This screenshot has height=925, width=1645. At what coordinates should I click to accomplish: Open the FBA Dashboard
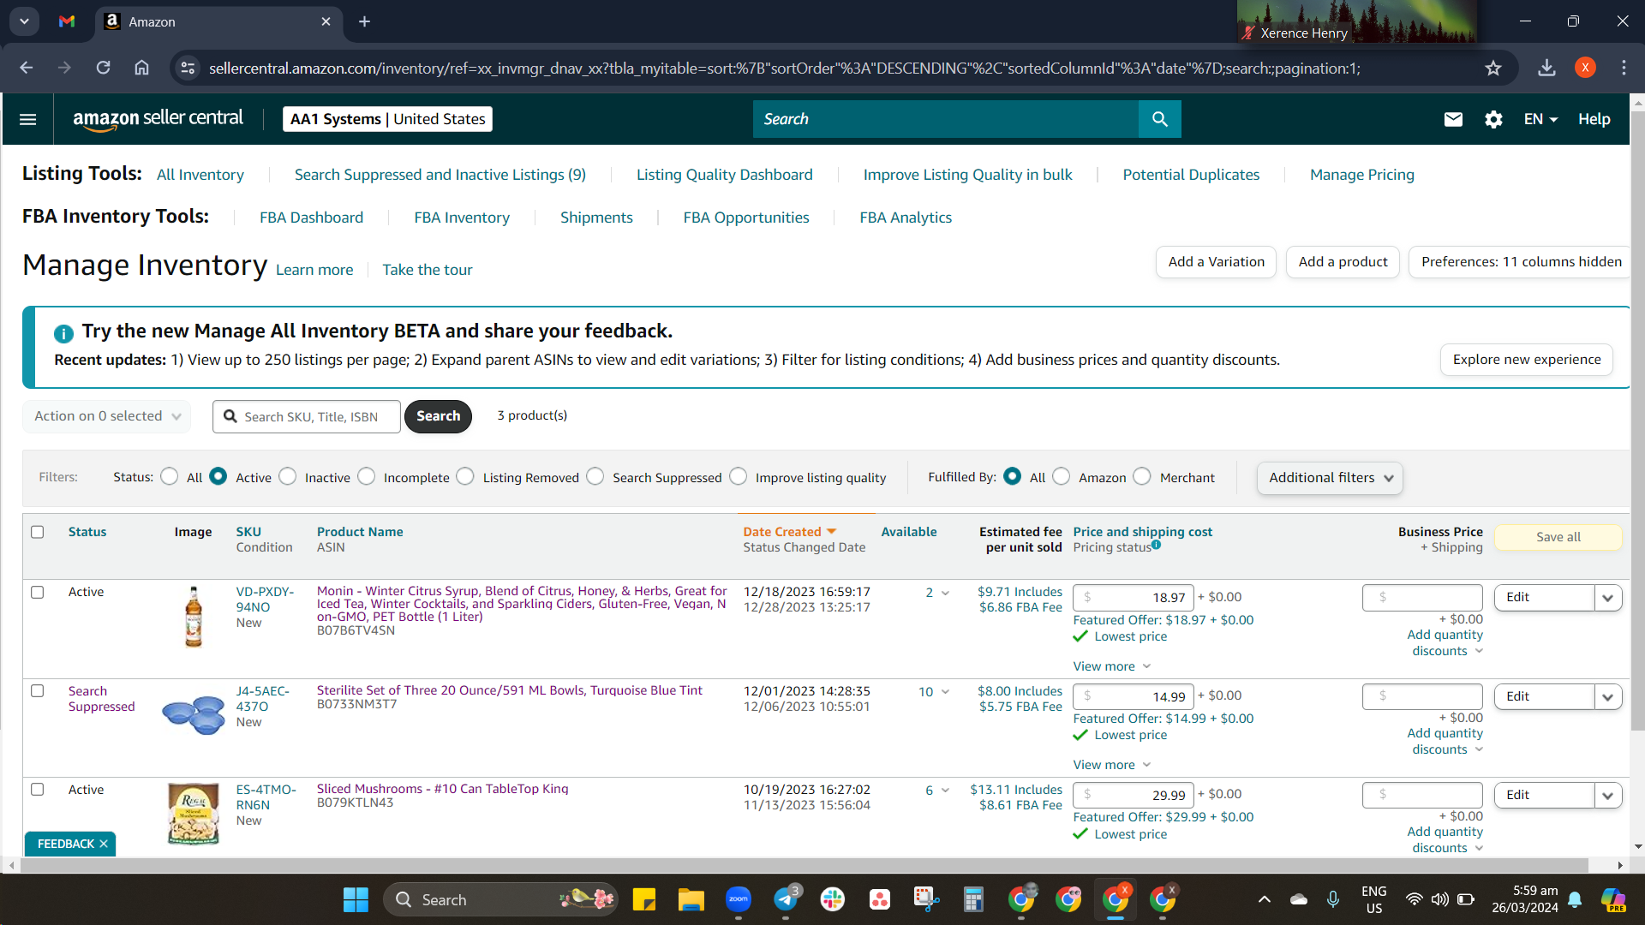[312, 218]
